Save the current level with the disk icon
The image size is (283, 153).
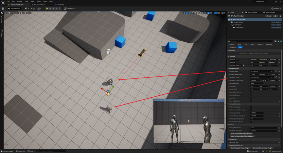pyautogui.click(x=3, y=8)
